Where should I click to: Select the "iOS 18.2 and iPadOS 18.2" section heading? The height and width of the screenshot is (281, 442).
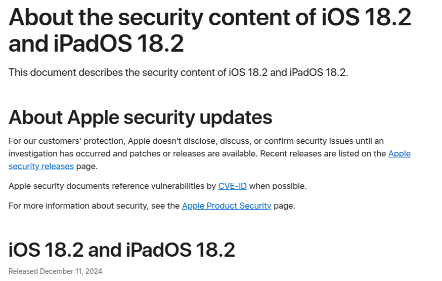pyautogui.click(x=122, y=250)
